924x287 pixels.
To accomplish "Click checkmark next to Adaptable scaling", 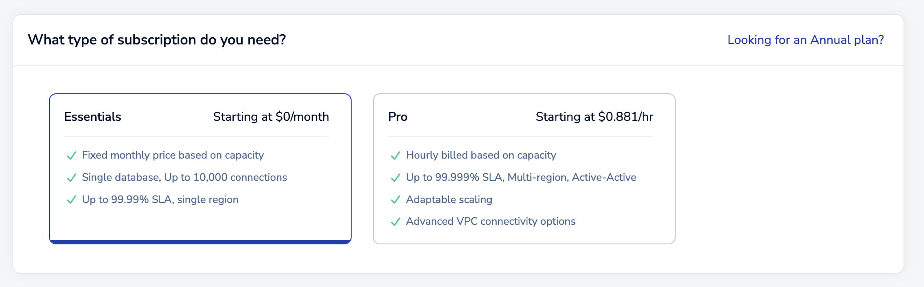I will click(x=395, y=200).
